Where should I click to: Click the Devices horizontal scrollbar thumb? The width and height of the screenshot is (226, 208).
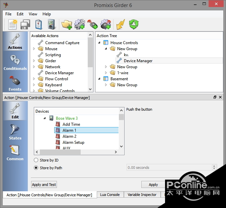click(x=60, y=152)
